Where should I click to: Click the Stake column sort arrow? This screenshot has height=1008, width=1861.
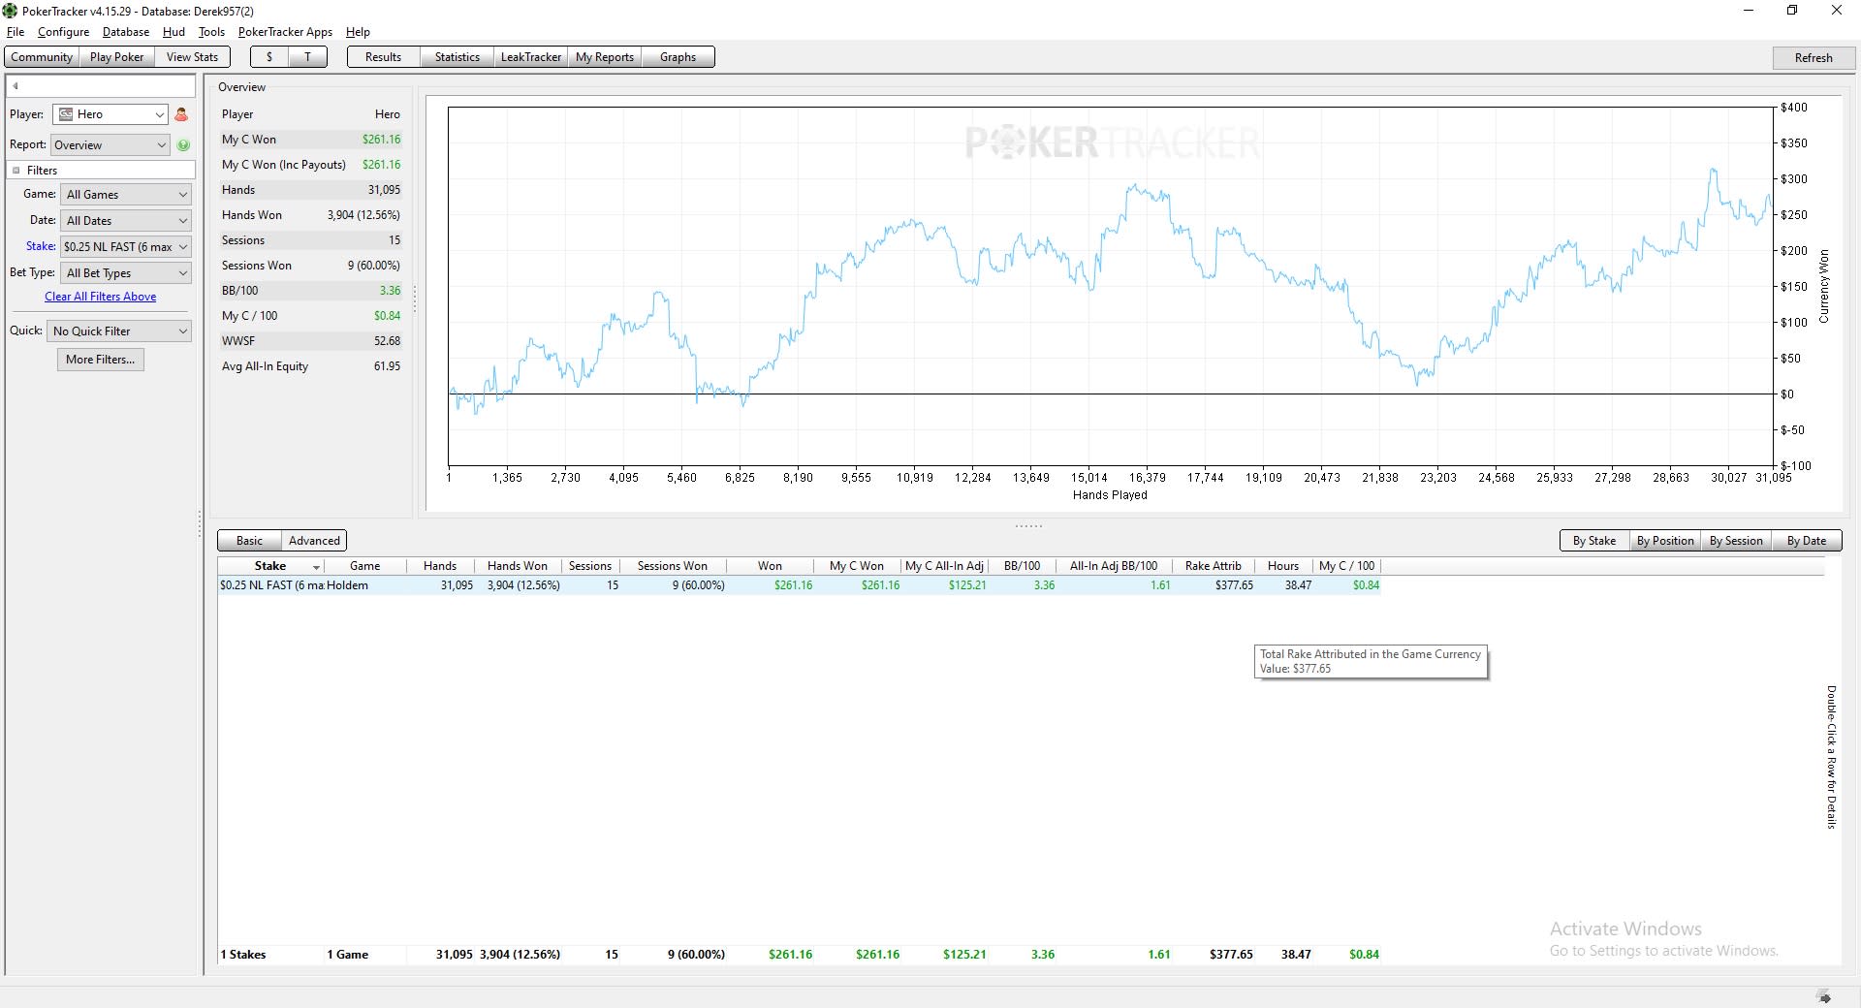(x=316, y=567)
